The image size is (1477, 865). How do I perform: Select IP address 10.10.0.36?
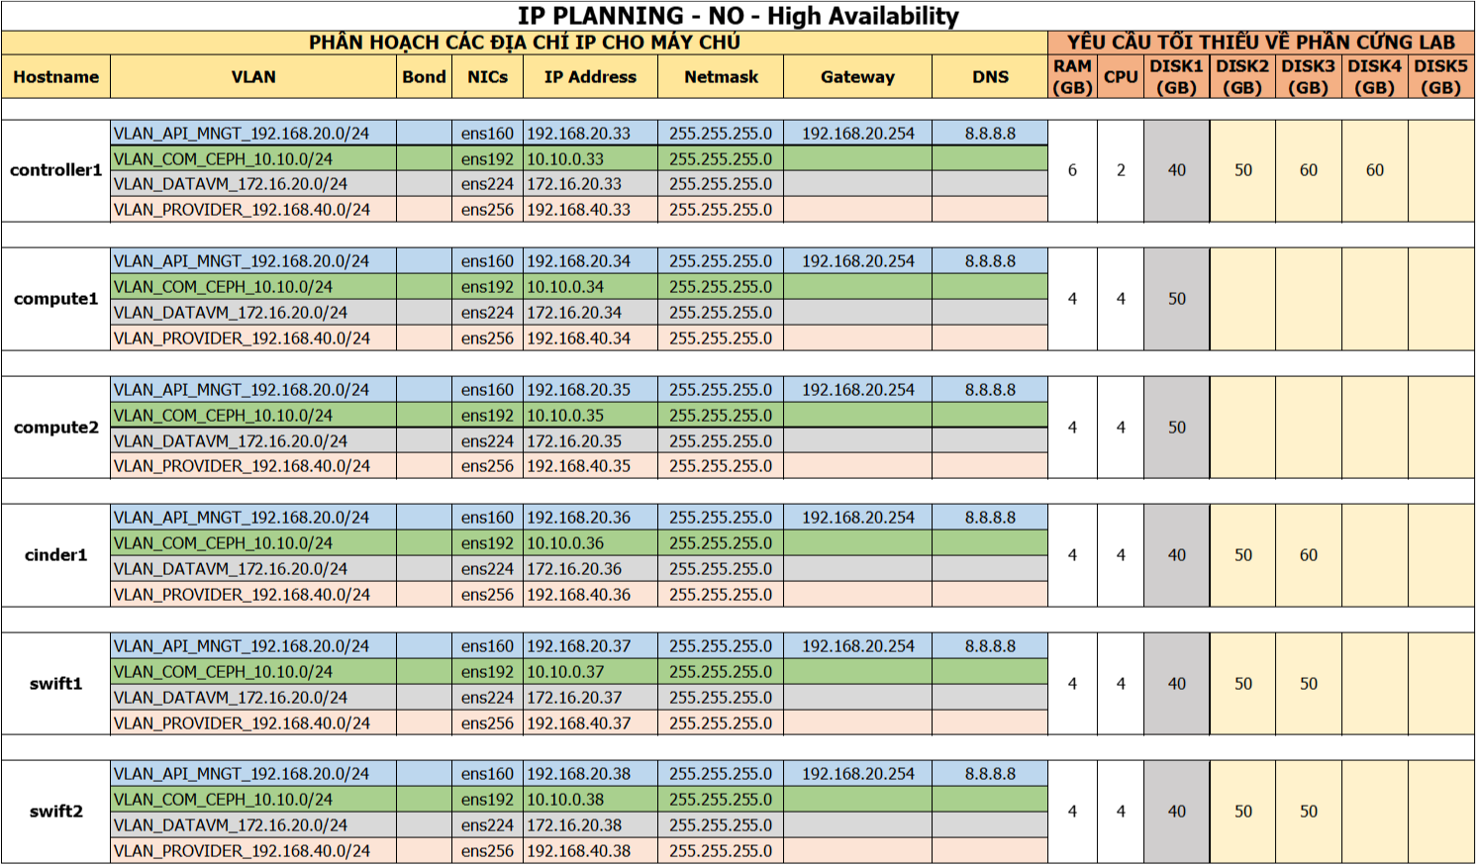pos(591,543)
